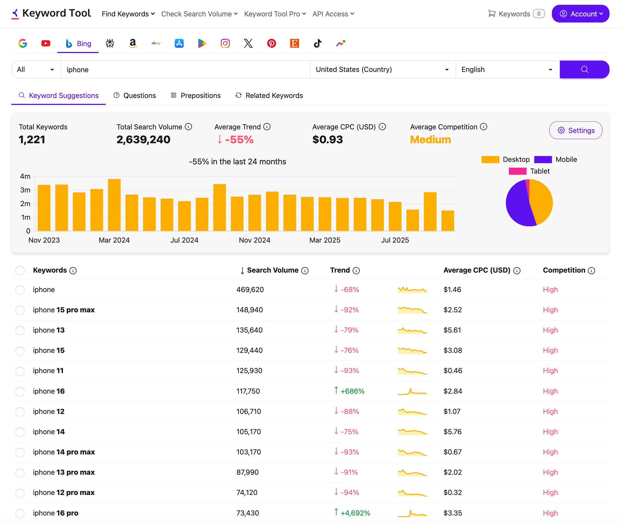This screenshot has width=622, height=523.
Task: Click the Keyword Tool logo
Action: click(51, 13)
